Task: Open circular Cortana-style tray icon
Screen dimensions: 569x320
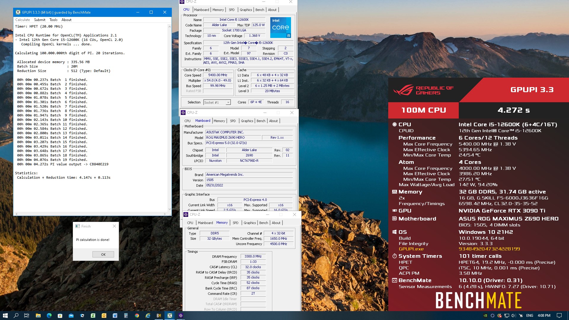Action: [x=493, y=316]
